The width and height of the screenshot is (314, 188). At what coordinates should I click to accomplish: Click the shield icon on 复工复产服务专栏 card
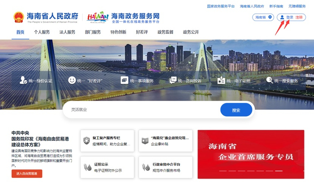click(87, 140)
